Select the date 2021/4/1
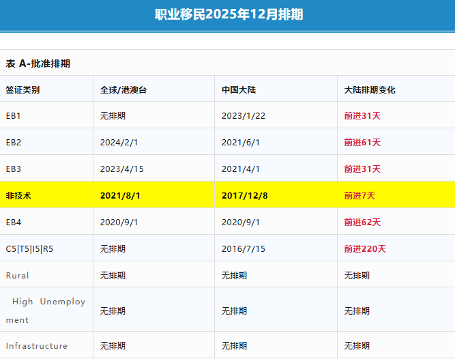 [x=241, y=169]
